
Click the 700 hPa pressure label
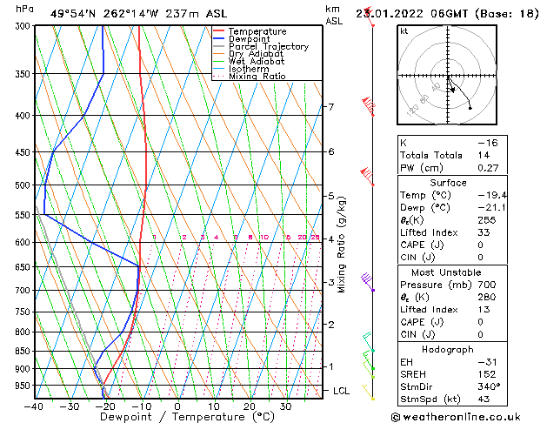tap(24, 291)
